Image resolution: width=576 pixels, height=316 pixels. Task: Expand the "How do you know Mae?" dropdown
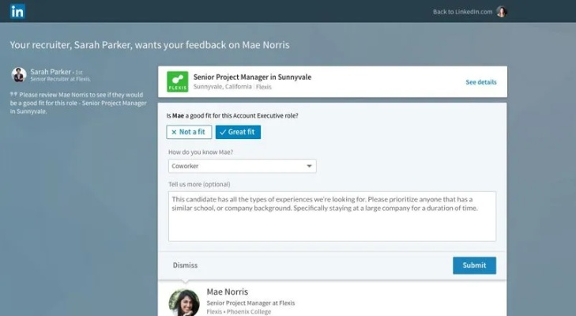[x=242, y=166]
